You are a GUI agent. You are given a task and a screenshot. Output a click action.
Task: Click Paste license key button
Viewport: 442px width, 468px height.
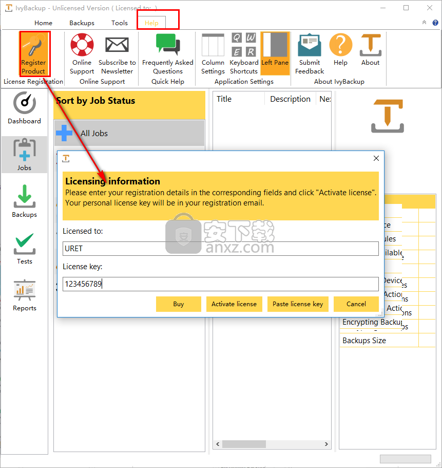tap(298, 304)
